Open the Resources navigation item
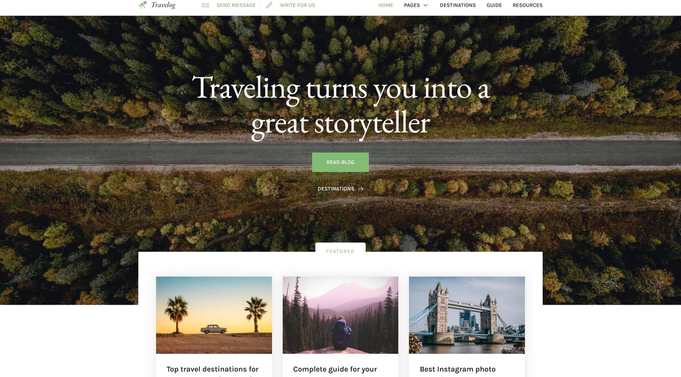681x377 pixels. pyautogui.click(x=527, y=5)
